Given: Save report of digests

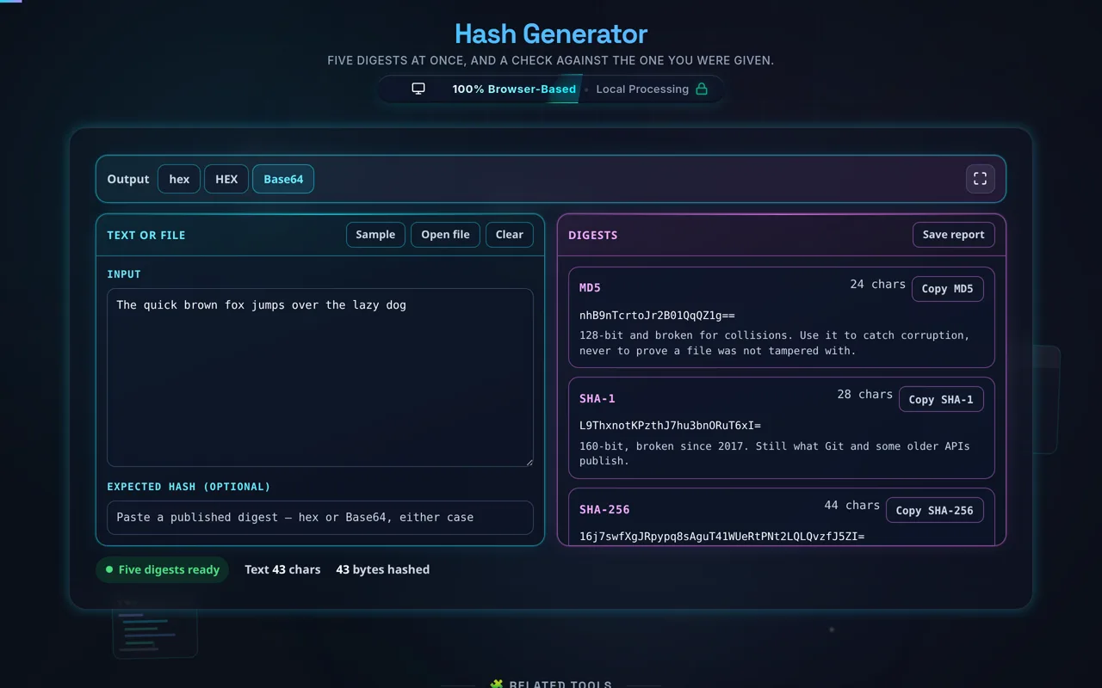Looking at the screenshot, I should tap(954, 235).
